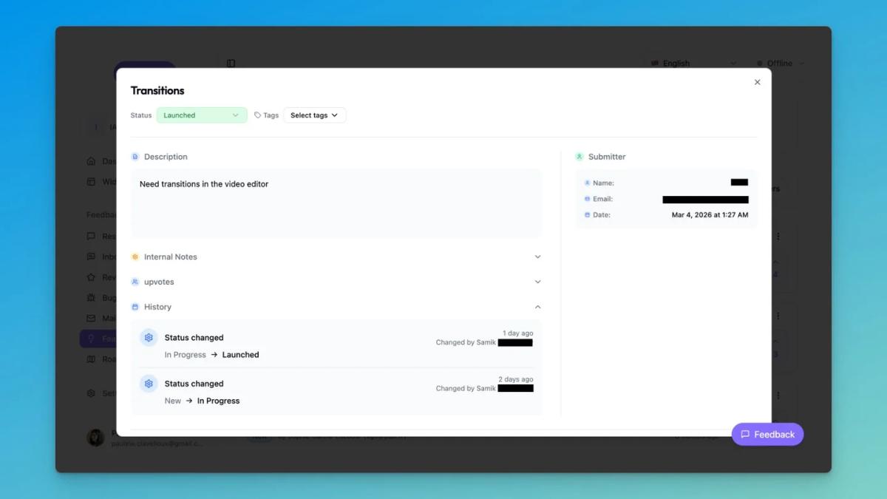887x499 pixels.
Task: Click the gear icon beside New → In Progress
Action: tap(149, 384)
